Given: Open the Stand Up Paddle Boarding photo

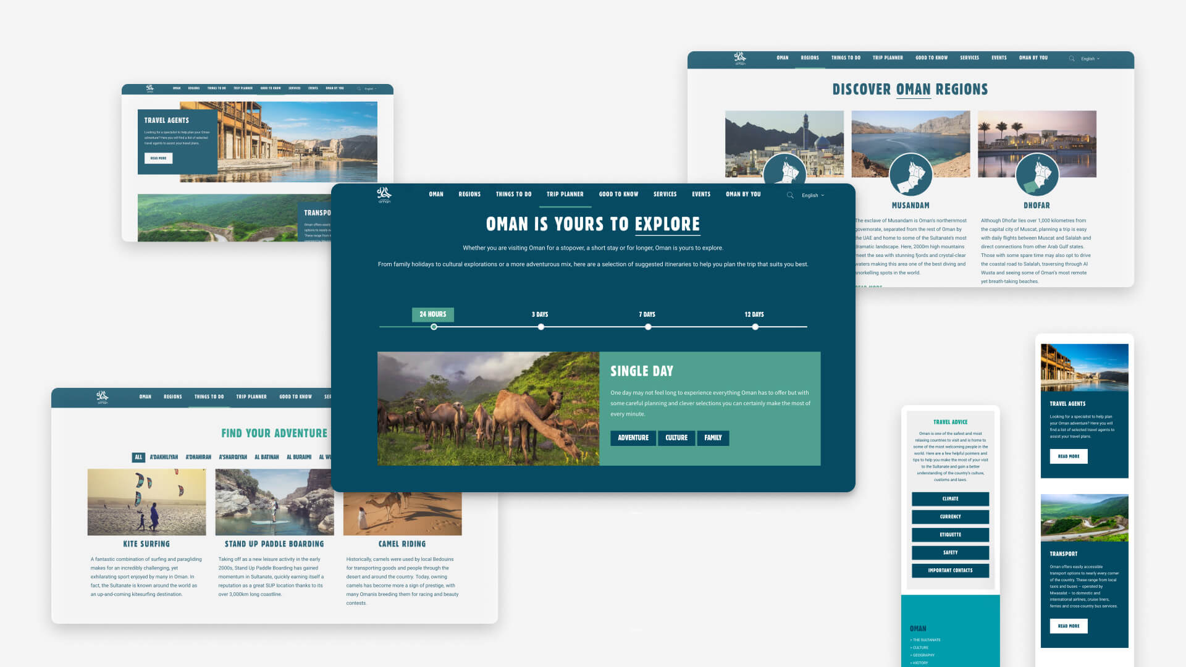Looking at the screenshot, I should coord(274,502).
